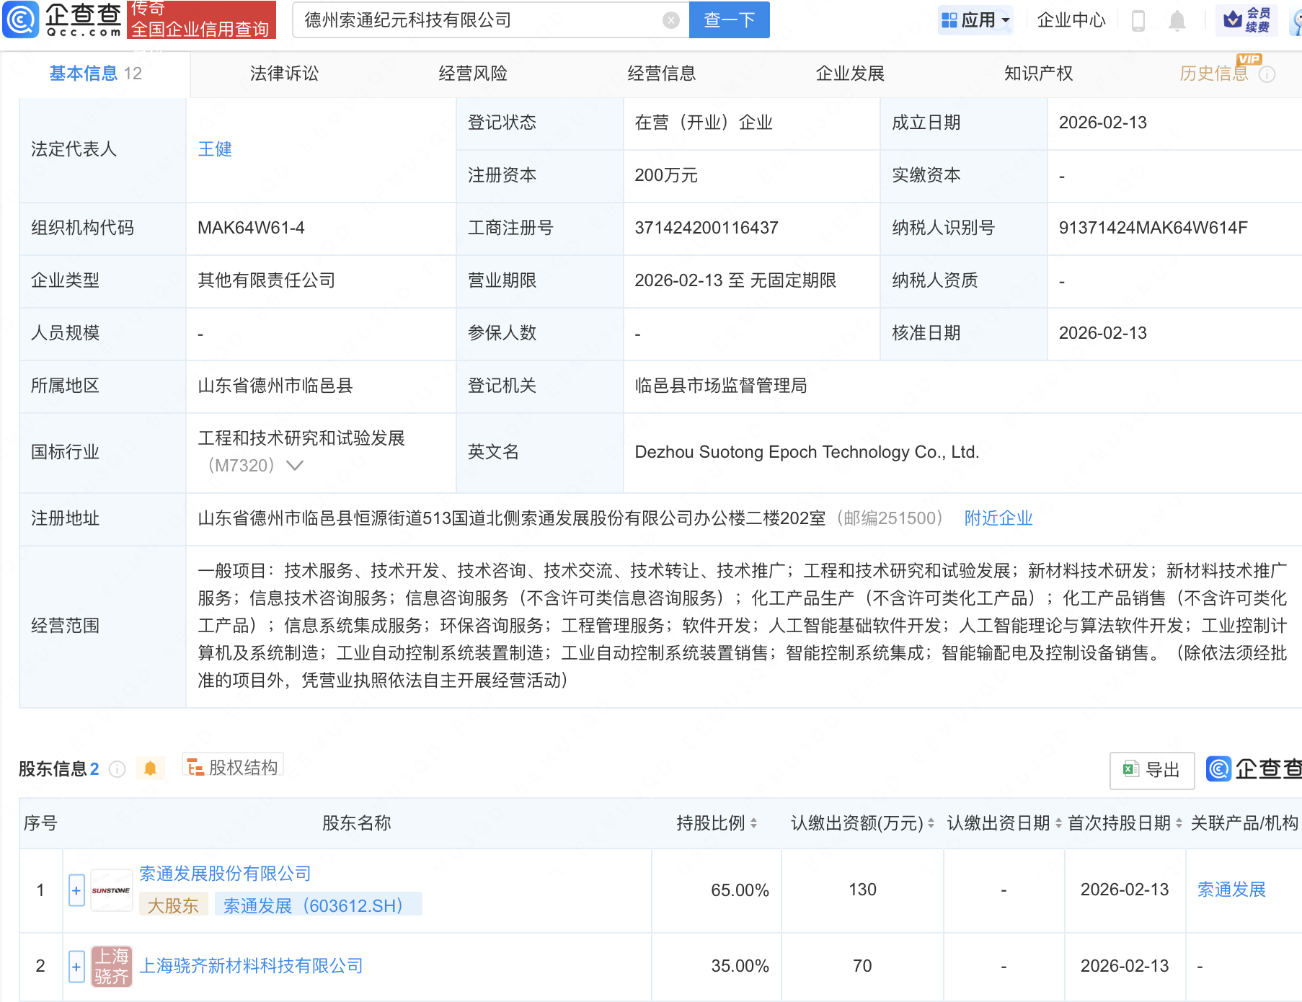Expand 上海骁齐新材料 row with plus button
The image size is (1302, 1002).
(76, 966)
